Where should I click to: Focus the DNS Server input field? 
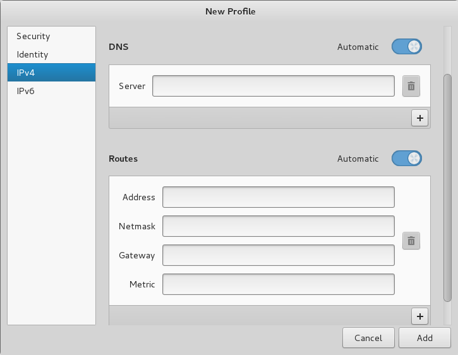[274, 86]
